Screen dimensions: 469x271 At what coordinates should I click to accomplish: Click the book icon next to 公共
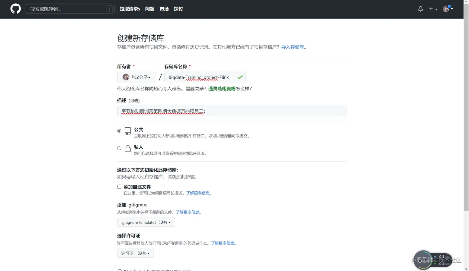point(127,131)
